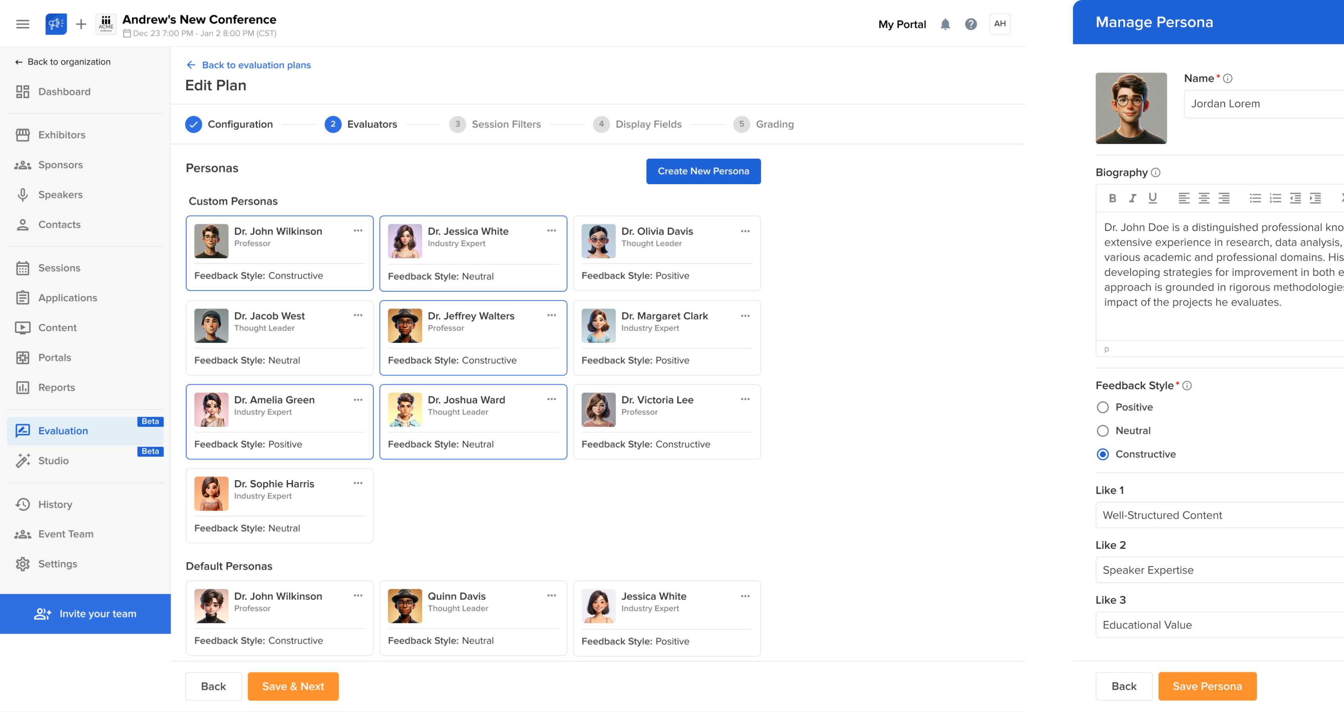Select the Positive feedback style radio

(x=1103, y=407)
